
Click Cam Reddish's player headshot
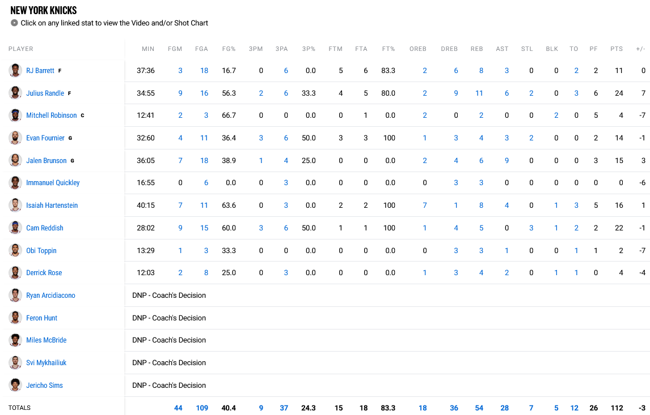coord(15,228)
